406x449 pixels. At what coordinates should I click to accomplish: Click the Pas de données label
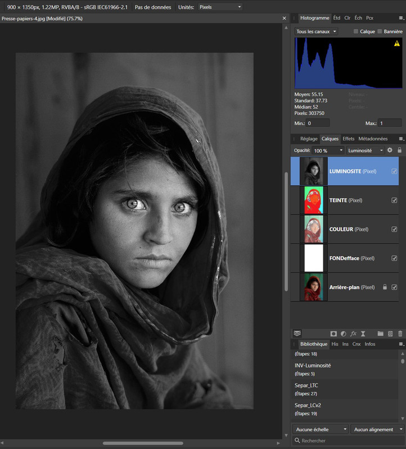click(153, 7)
